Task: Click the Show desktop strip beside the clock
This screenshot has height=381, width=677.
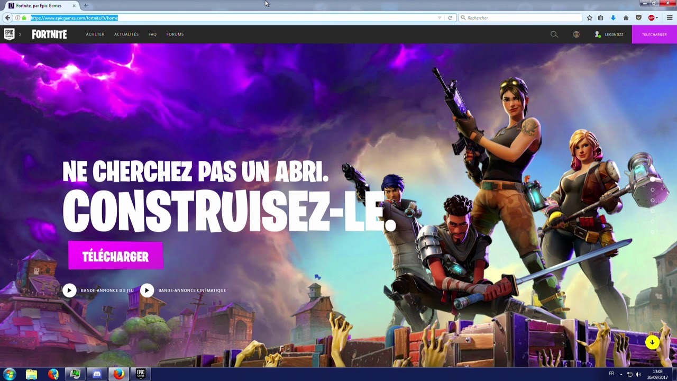Action: pos(673,374)
